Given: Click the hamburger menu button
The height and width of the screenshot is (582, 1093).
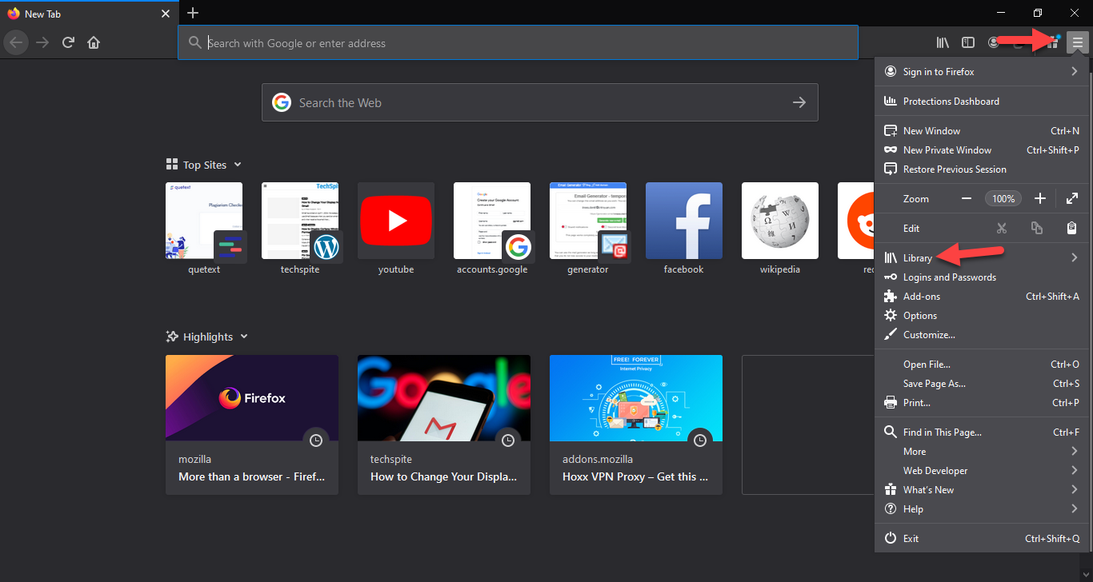Looking at the screenshot, I should click(x=1078, y=42).
